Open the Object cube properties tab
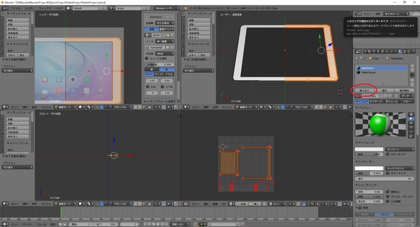This screenshot has width=420, height=227. 383,52
